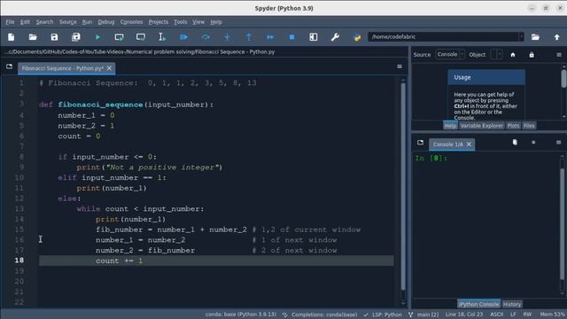Click the debugger step over icon
Viewport: 567px width, 319px height.
tap(206, 37)
